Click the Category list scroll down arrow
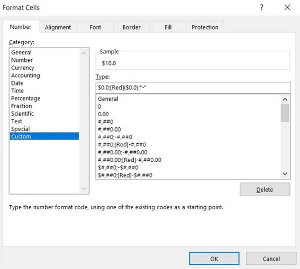 pyautogui.click(x=83, y=189)
